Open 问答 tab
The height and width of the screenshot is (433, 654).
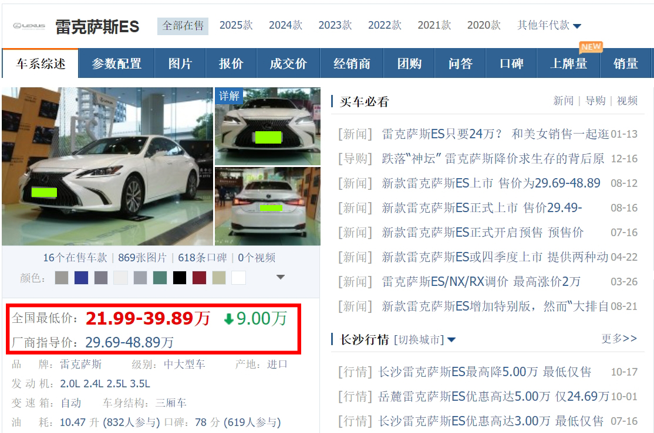coord(460,64)
